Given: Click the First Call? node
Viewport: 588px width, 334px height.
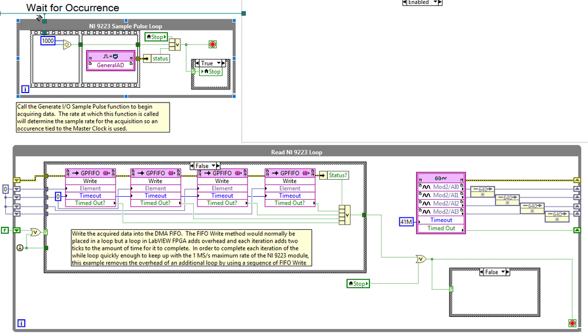Looking at the screenshot, I should (20, 247).
